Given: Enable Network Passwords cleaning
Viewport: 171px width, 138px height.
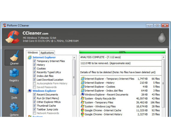Looking at the screenshot, I should pyautogui.click(x=34, y=113).
